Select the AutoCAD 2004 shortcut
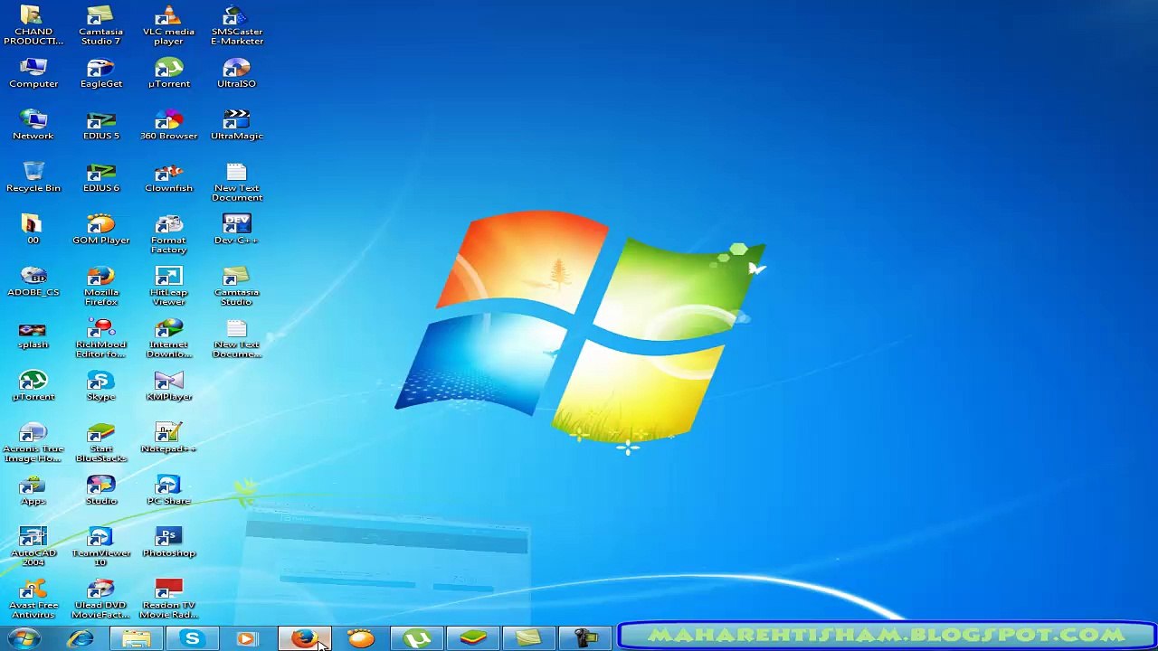The height and width of the screenshot is (651, 1158). tap(33, 548)
